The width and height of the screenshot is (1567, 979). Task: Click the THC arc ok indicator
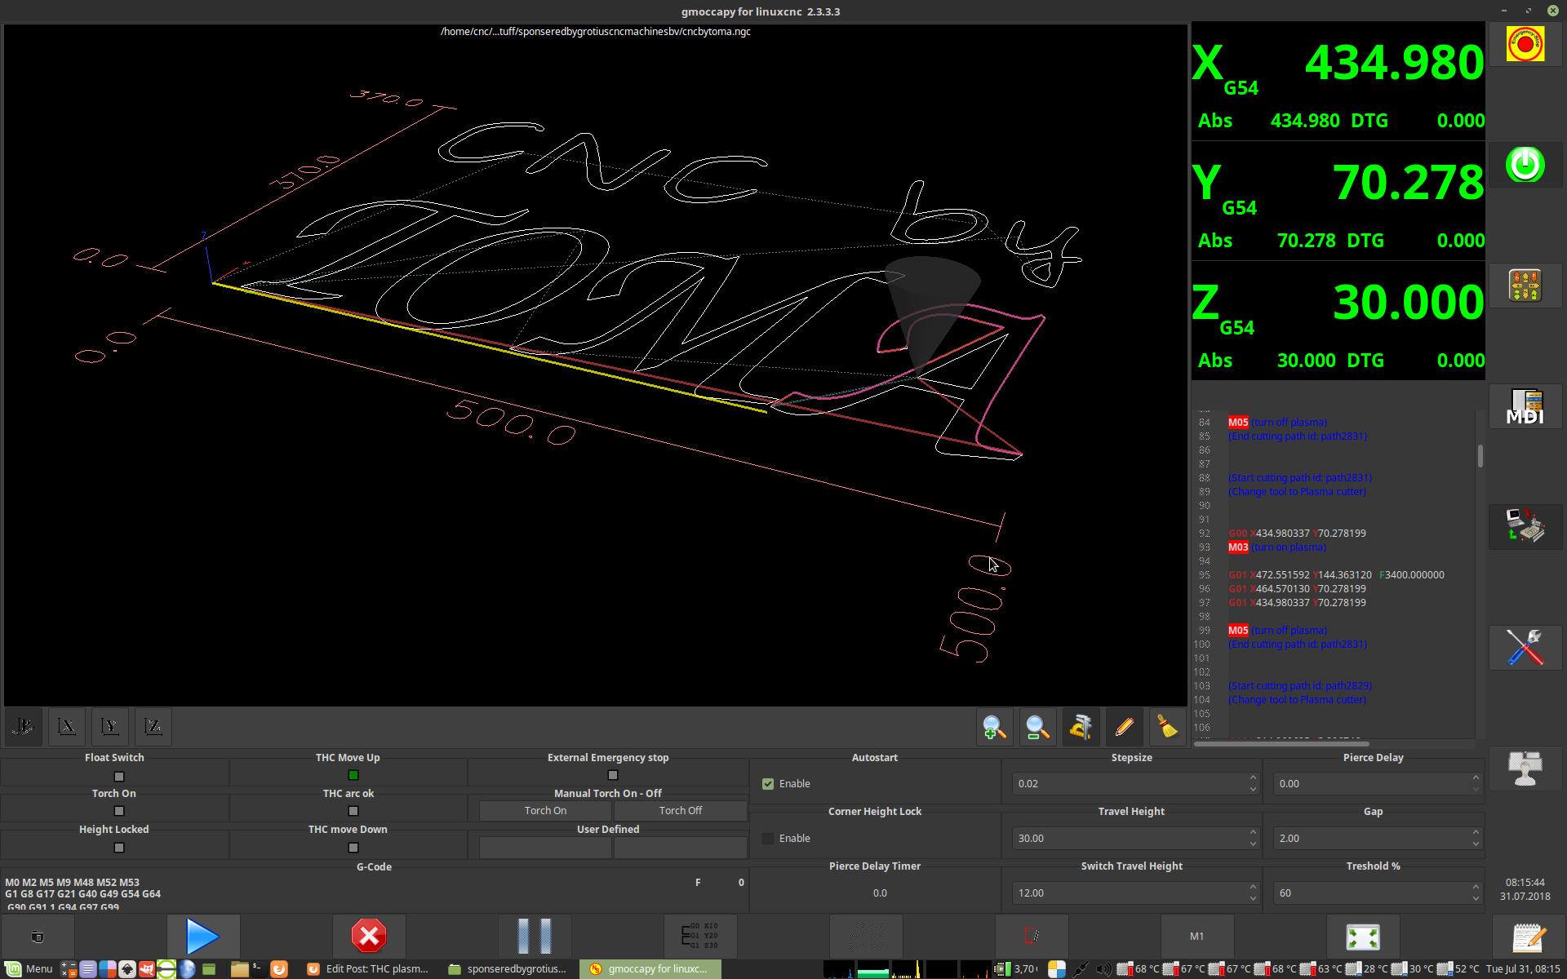click(353, 811)
